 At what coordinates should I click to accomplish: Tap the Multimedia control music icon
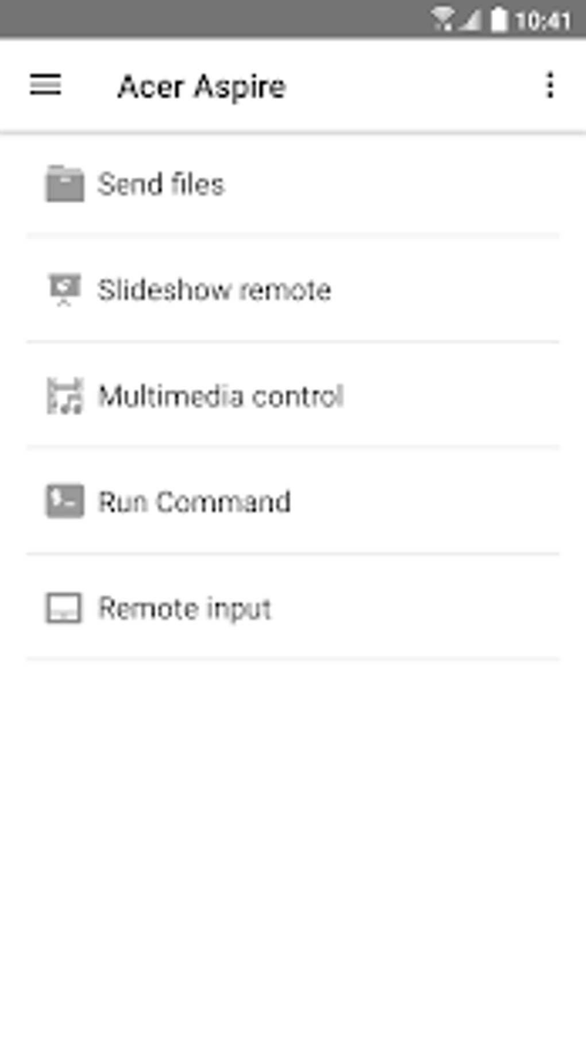(x=64, y=396)
